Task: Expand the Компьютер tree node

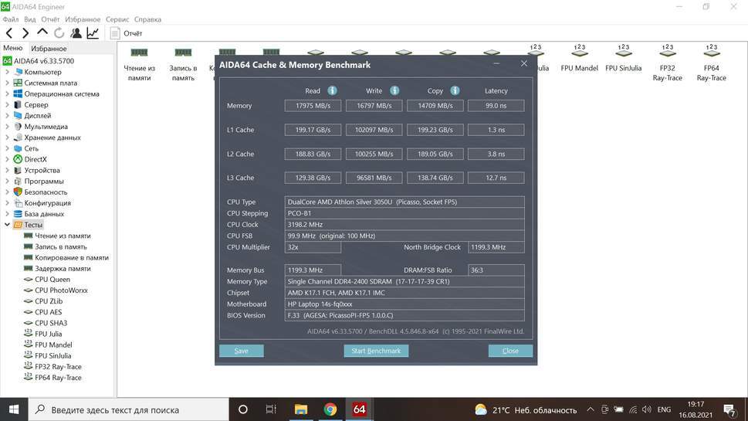Action: coord(8,72)
